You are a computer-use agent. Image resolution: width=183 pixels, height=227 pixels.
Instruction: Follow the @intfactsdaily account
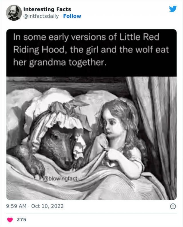[72, 16]
